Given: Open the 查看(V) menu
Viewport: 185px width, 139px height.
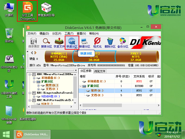Looking at the screenshot, I should point(81,34).
